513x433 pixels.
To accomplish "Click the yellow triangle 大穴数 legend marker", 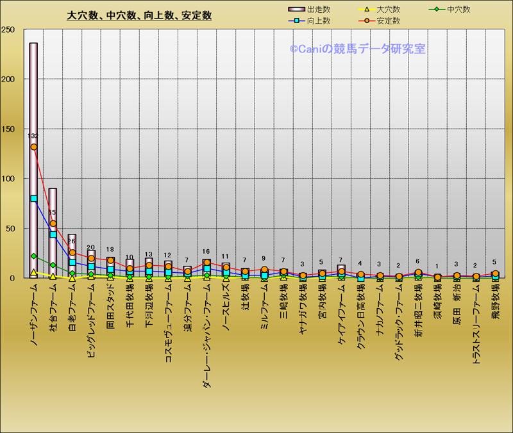I will pos(366,10).
